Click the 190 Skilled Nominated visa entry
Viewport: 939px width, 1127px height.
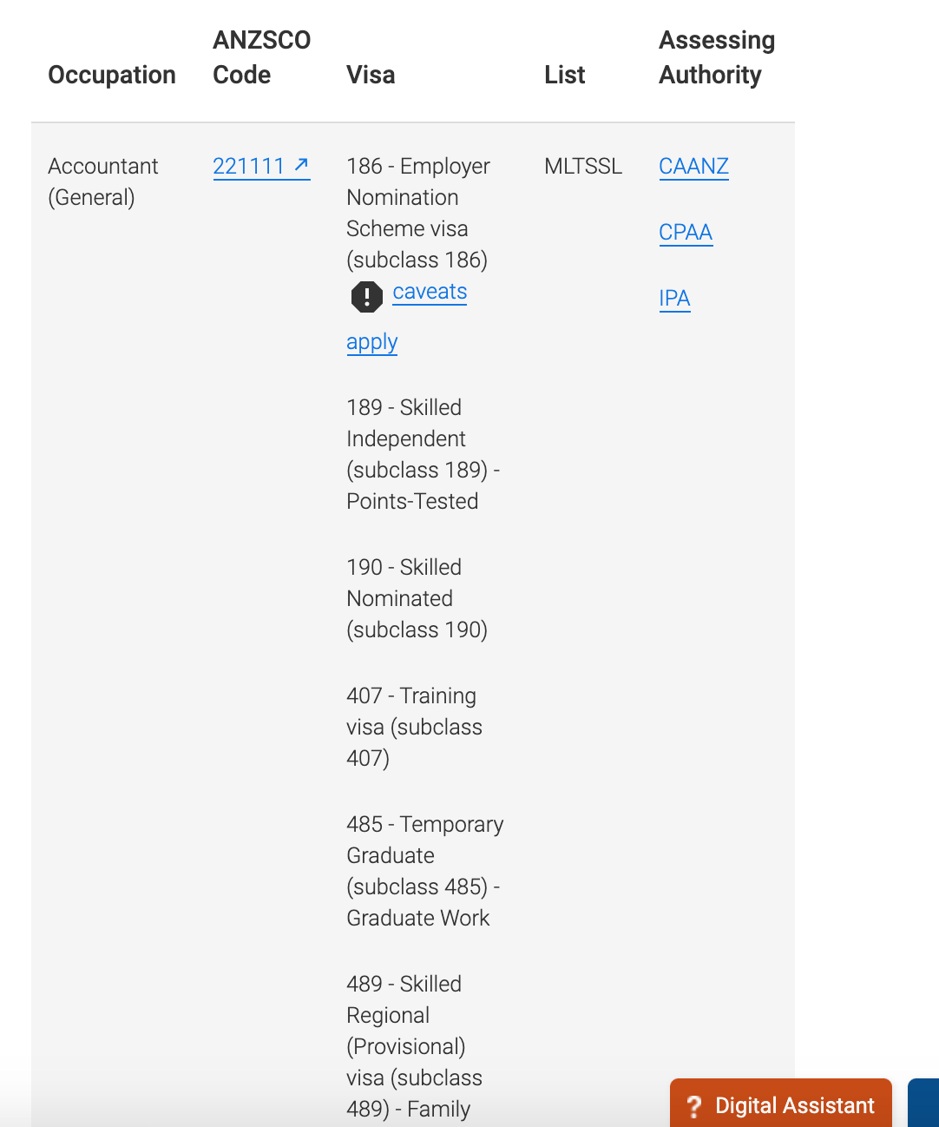[x=417, y=598]
